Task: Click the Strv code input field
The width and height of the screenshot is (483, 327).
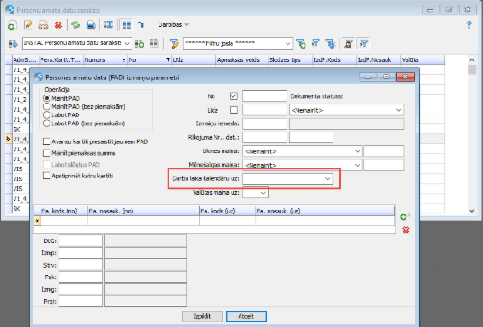Action: (80, 265)
